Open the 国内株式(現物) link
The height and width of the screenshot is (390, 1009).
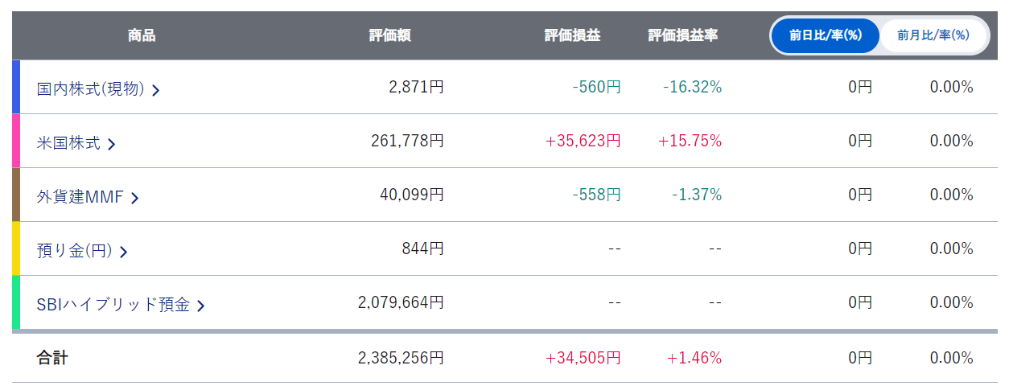point(90,89)
